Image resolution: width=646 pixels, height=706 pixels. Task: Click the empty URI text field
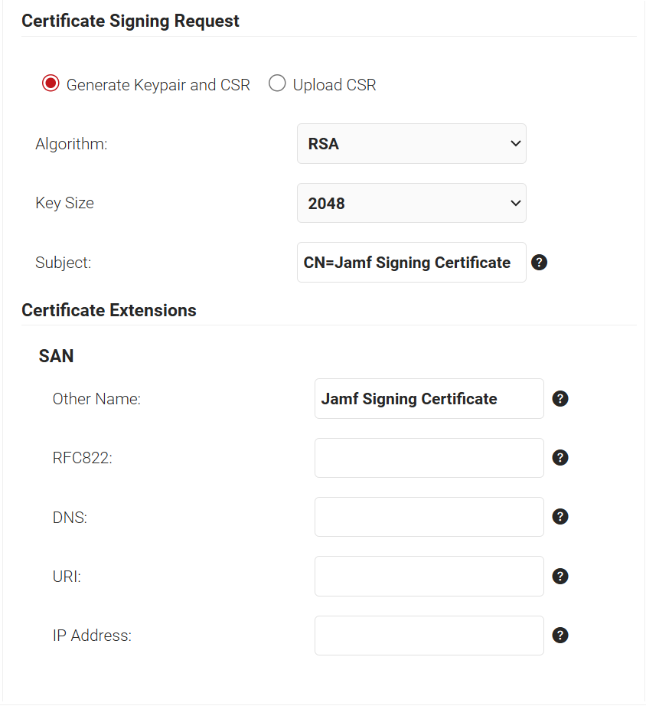(429, 577)
